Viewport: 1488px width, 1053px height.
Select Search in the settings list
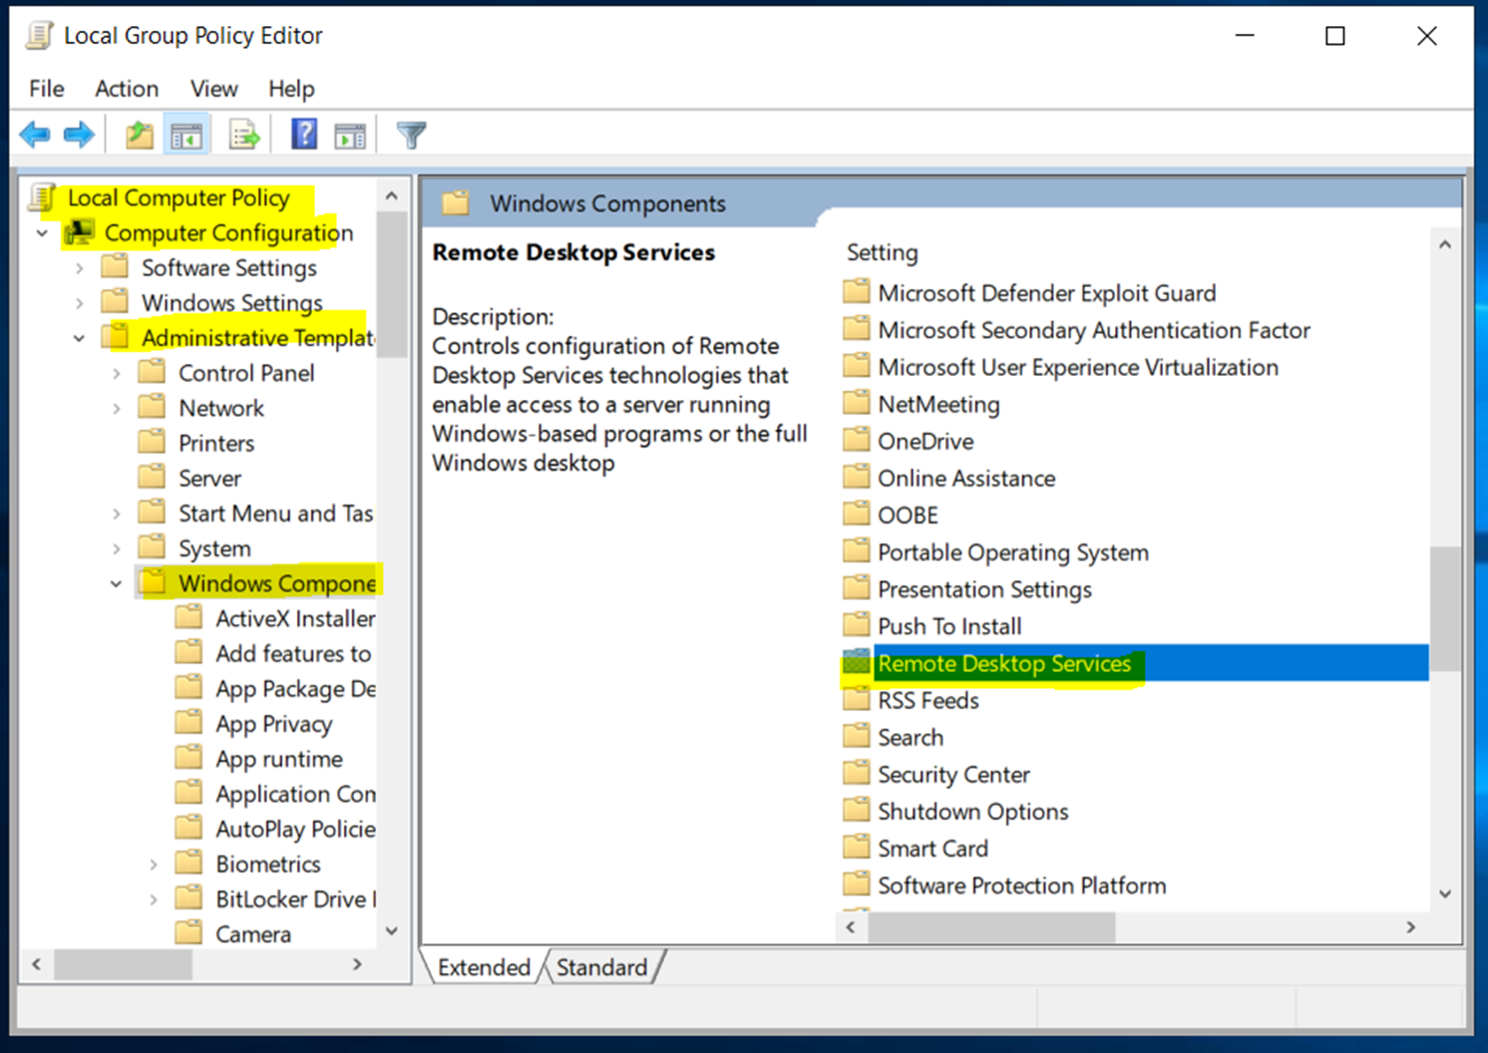[910, 737]
